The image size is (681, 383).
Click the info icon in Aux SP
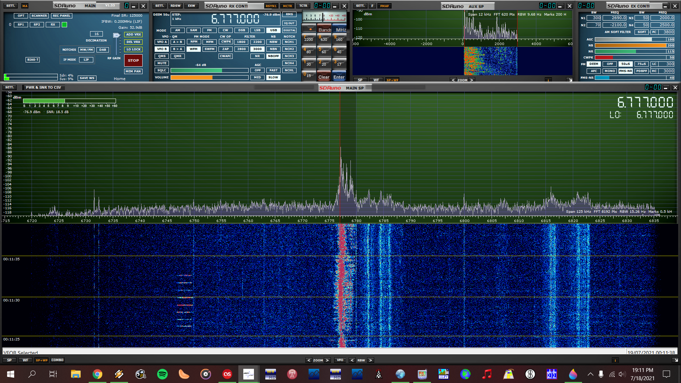(x=548, y=80)
